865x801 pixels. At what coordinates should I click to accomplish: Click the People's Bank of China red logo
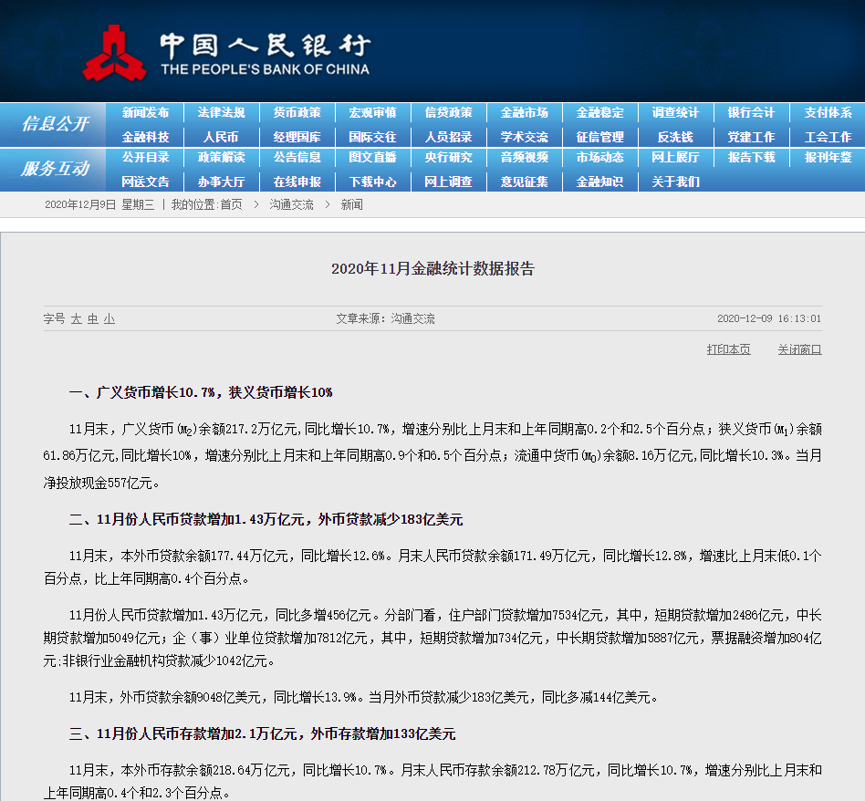pyautogui.click(x=114, y=54)
